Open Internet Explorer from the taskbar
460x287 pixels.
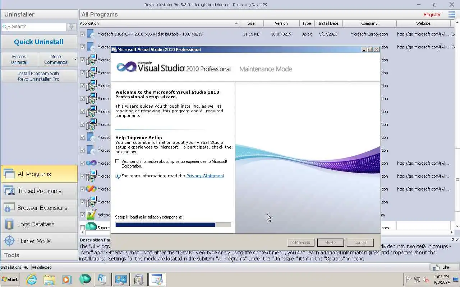point(32,279)
